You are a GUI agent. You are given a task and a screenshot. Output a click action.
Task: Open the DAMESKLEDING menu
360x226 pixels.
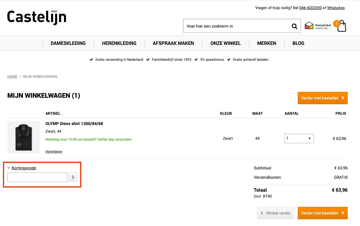[x=68, y=43]
